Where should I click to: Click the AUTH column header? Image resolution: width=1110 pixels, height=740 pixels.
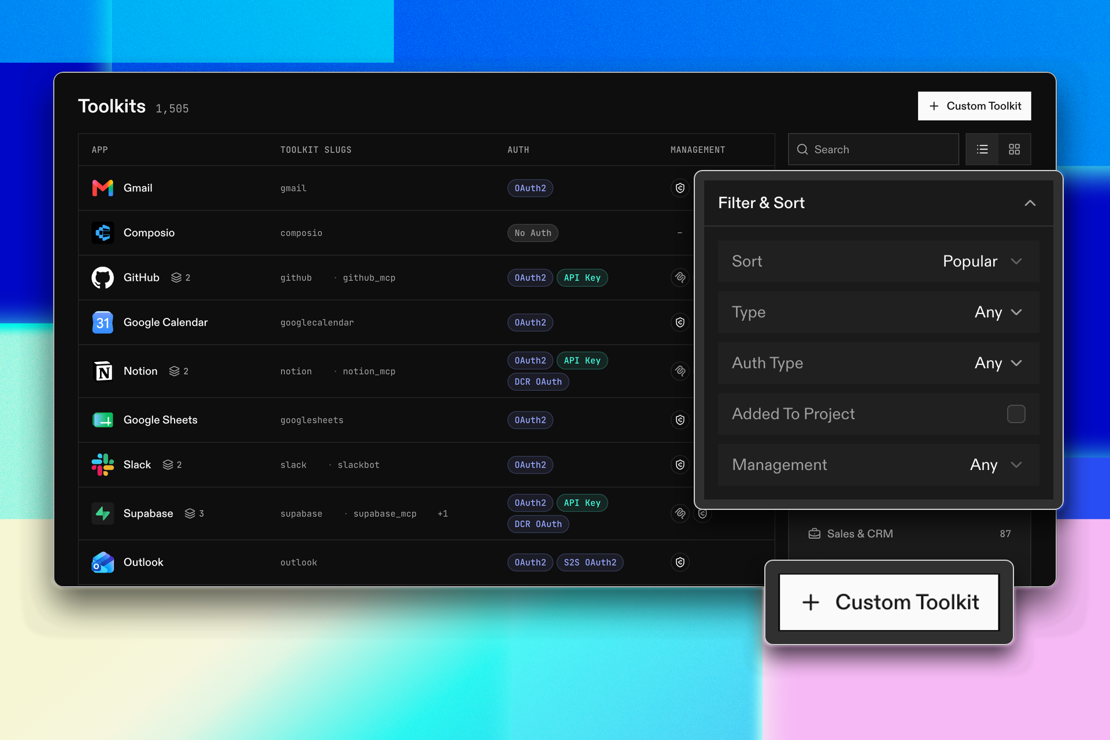click(x=518, y=150)
